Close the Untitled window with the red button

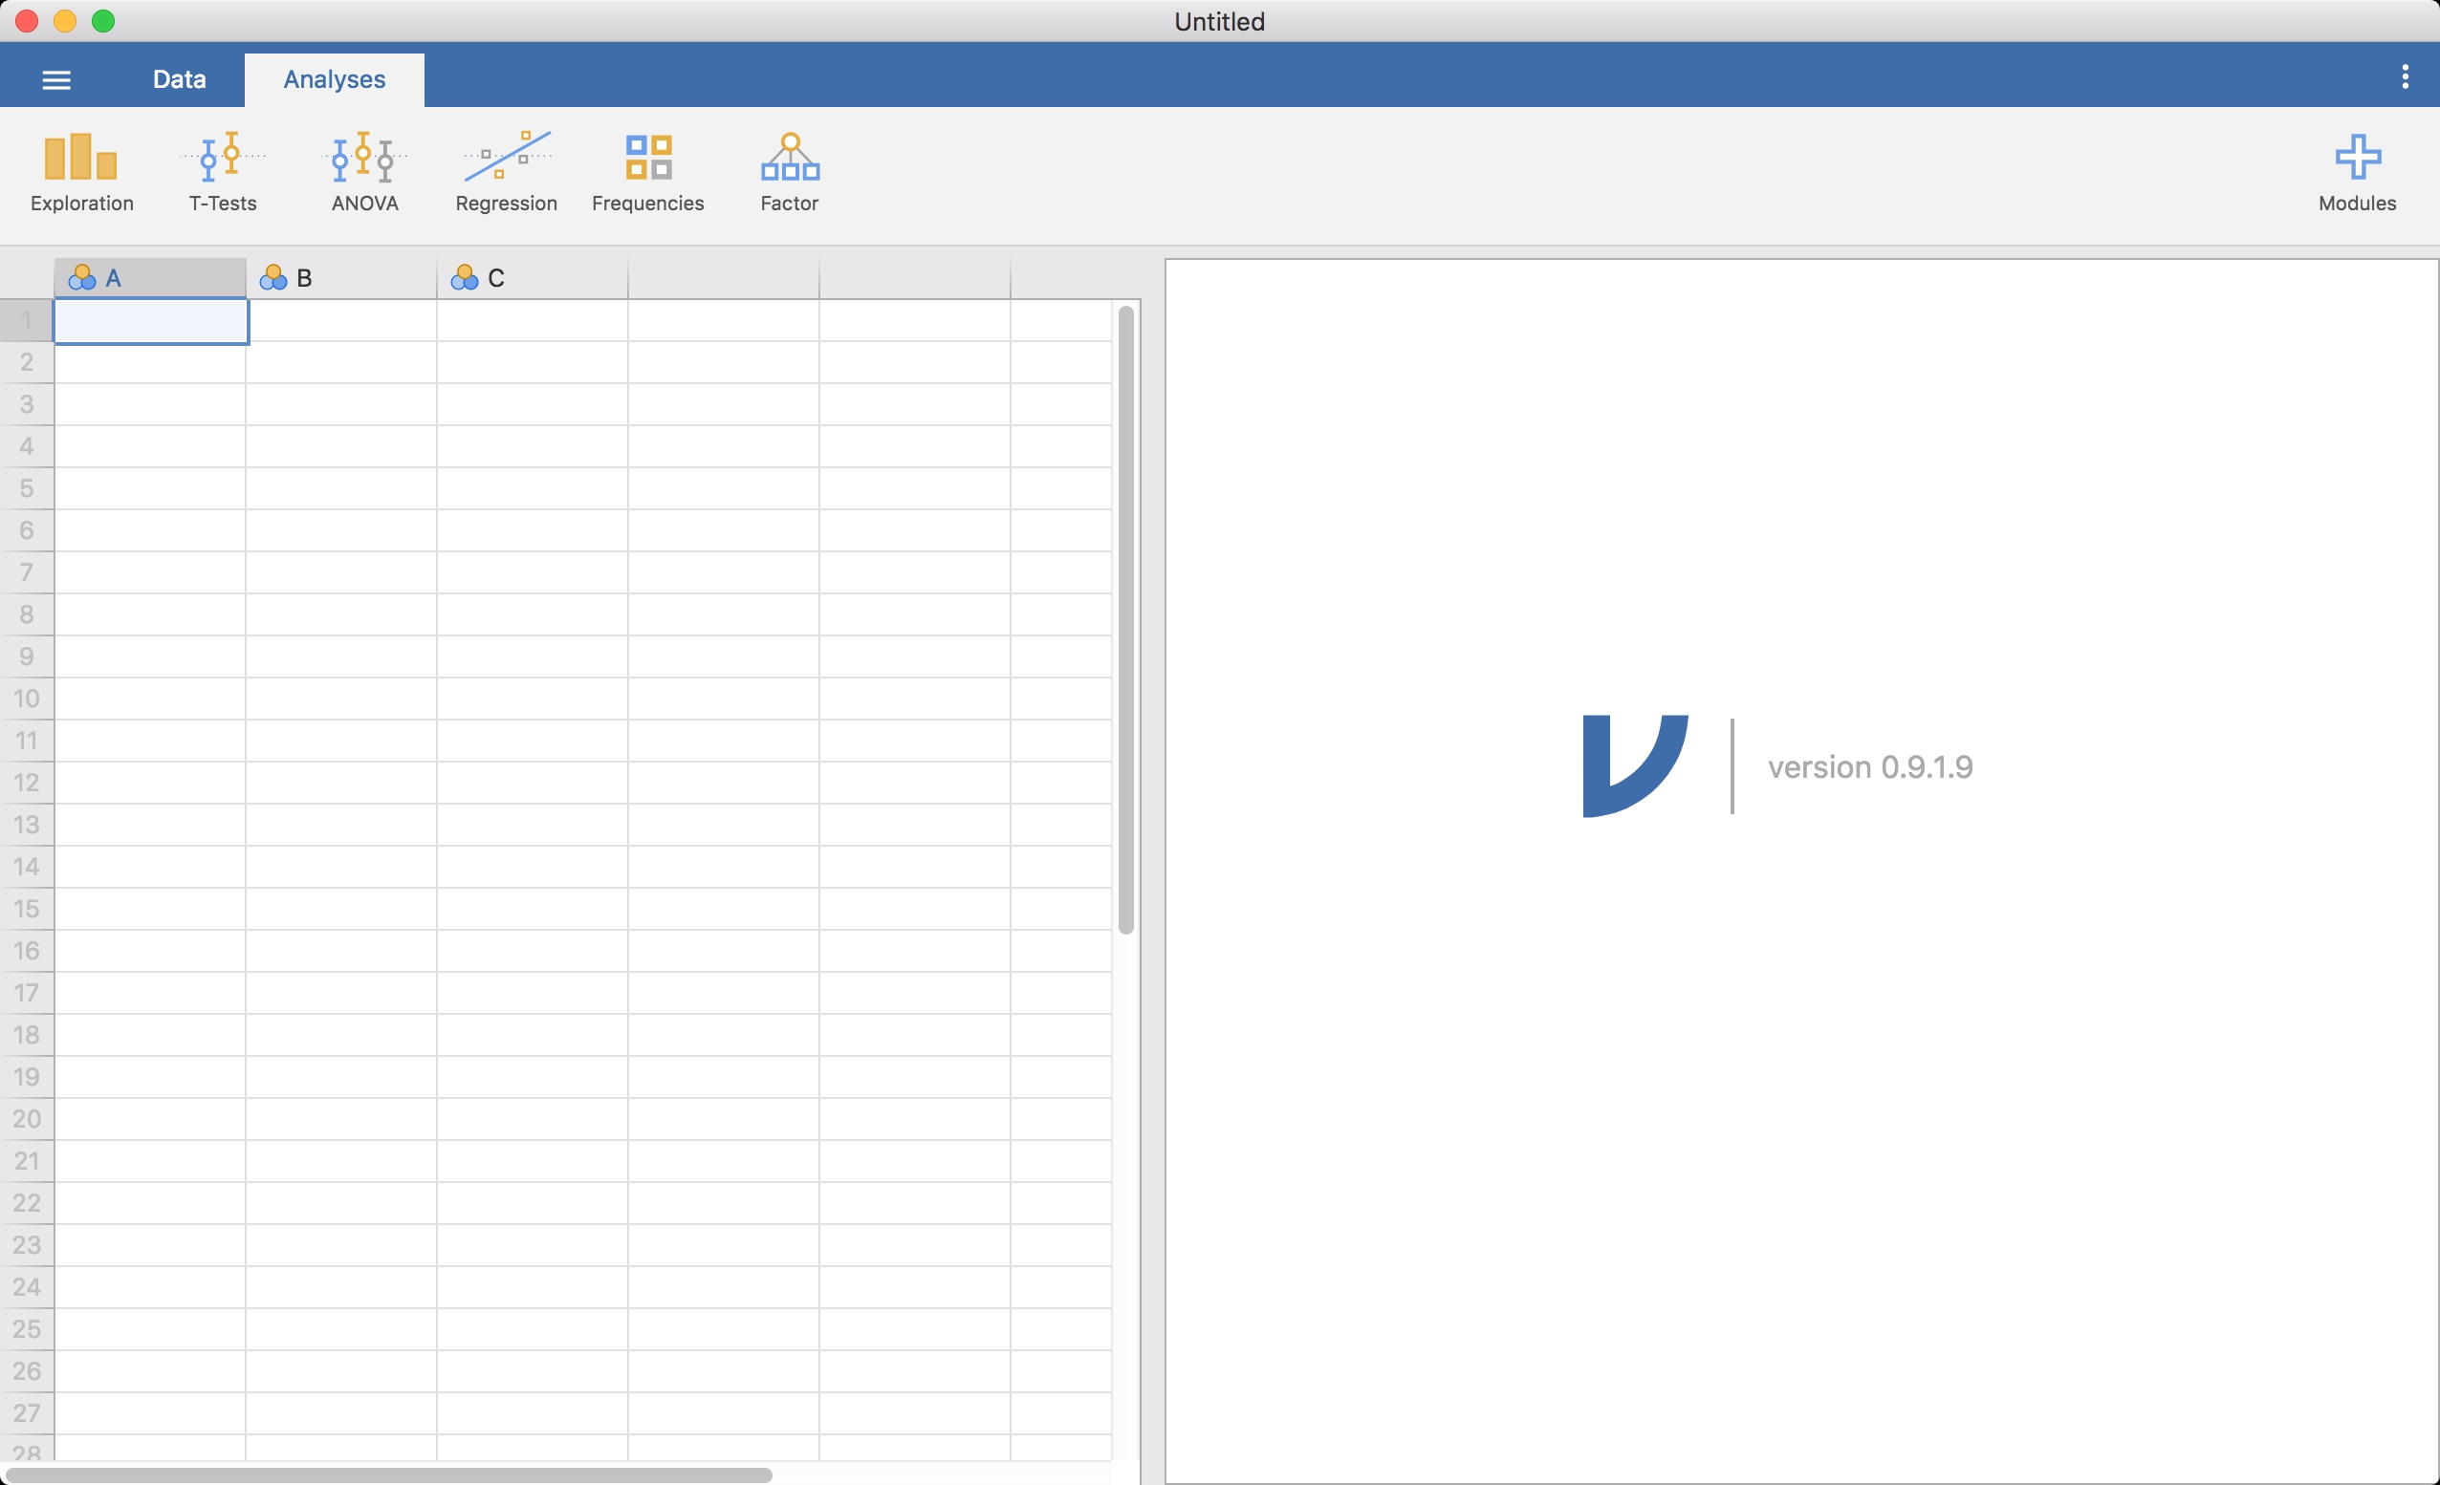27,21
